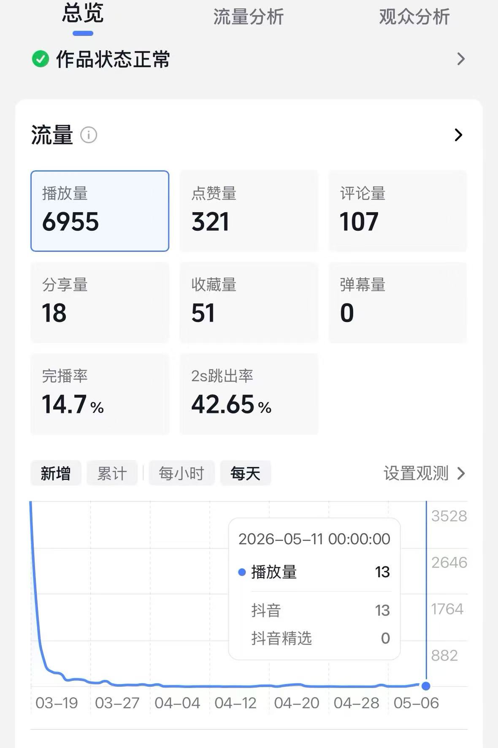
Task: Tap the 05-06 axis date label
Action: coord(416,703)
